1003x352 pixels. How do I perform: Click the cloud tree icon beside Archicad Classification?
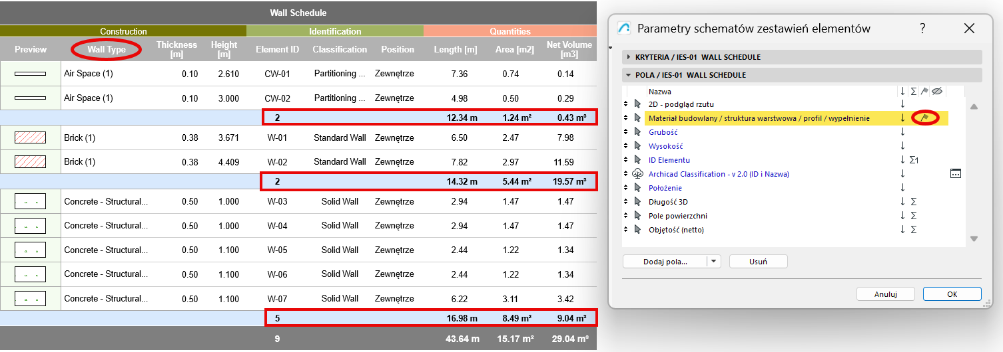(x=637, y=173)
